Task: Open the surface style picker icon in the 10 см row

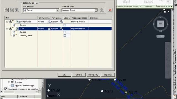Action: pyautogui.click(x=49, y=29)
